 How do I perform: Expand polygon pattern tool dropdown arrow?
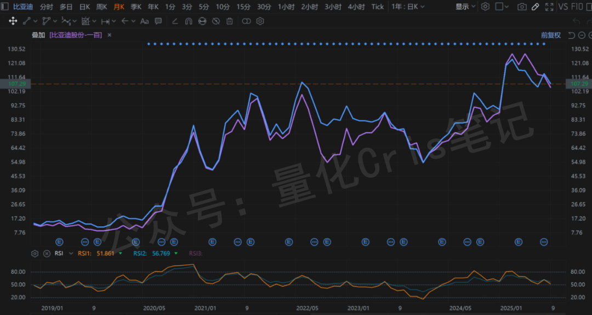tap(55, 21)
